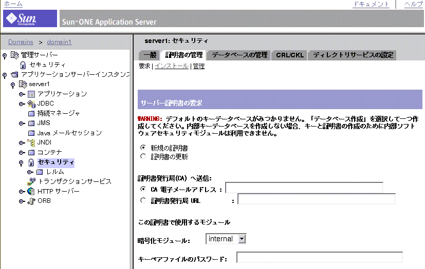Click the domain1 breadcrumb link
The width and height of the screenshot is (425, 269).
[x=59, y=42]
